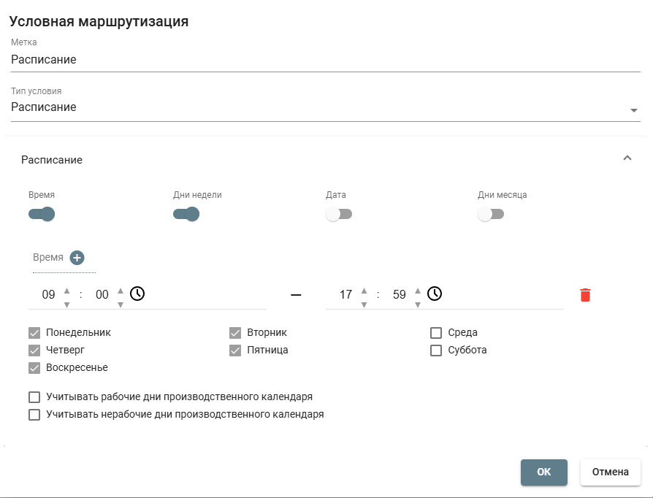Enable the Дни месяца toggle

[x=491, y=214]
